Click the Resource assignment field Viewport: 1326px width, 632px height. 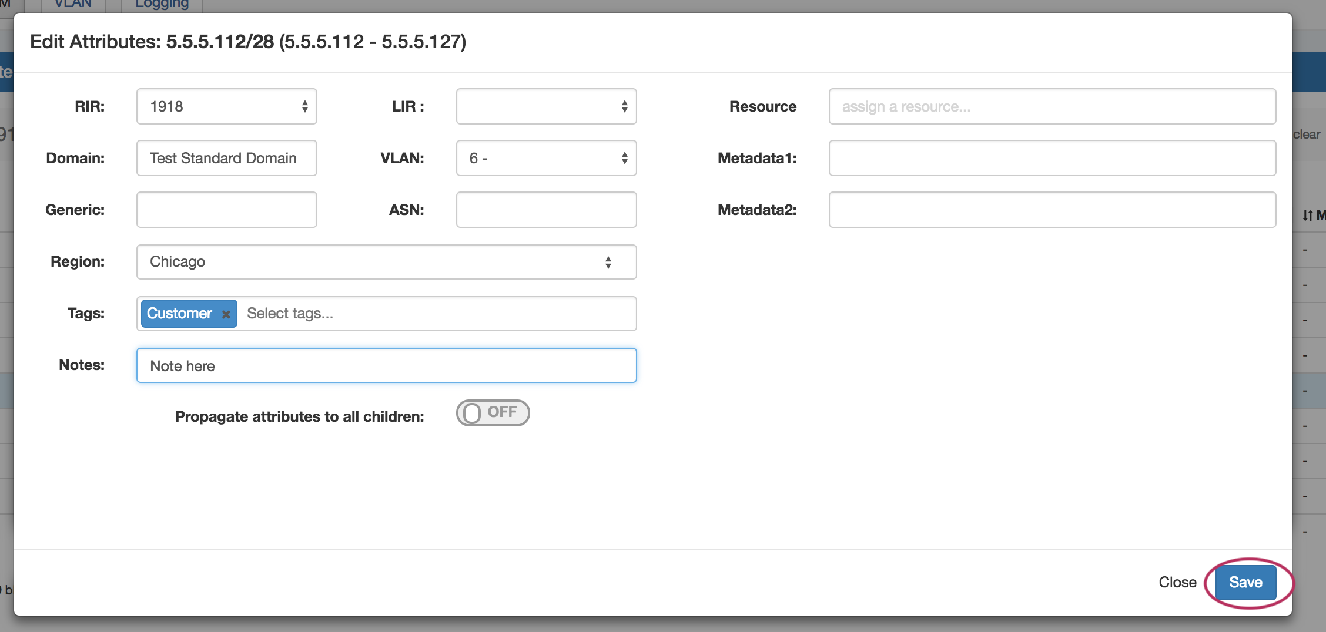coord(1052,106)
